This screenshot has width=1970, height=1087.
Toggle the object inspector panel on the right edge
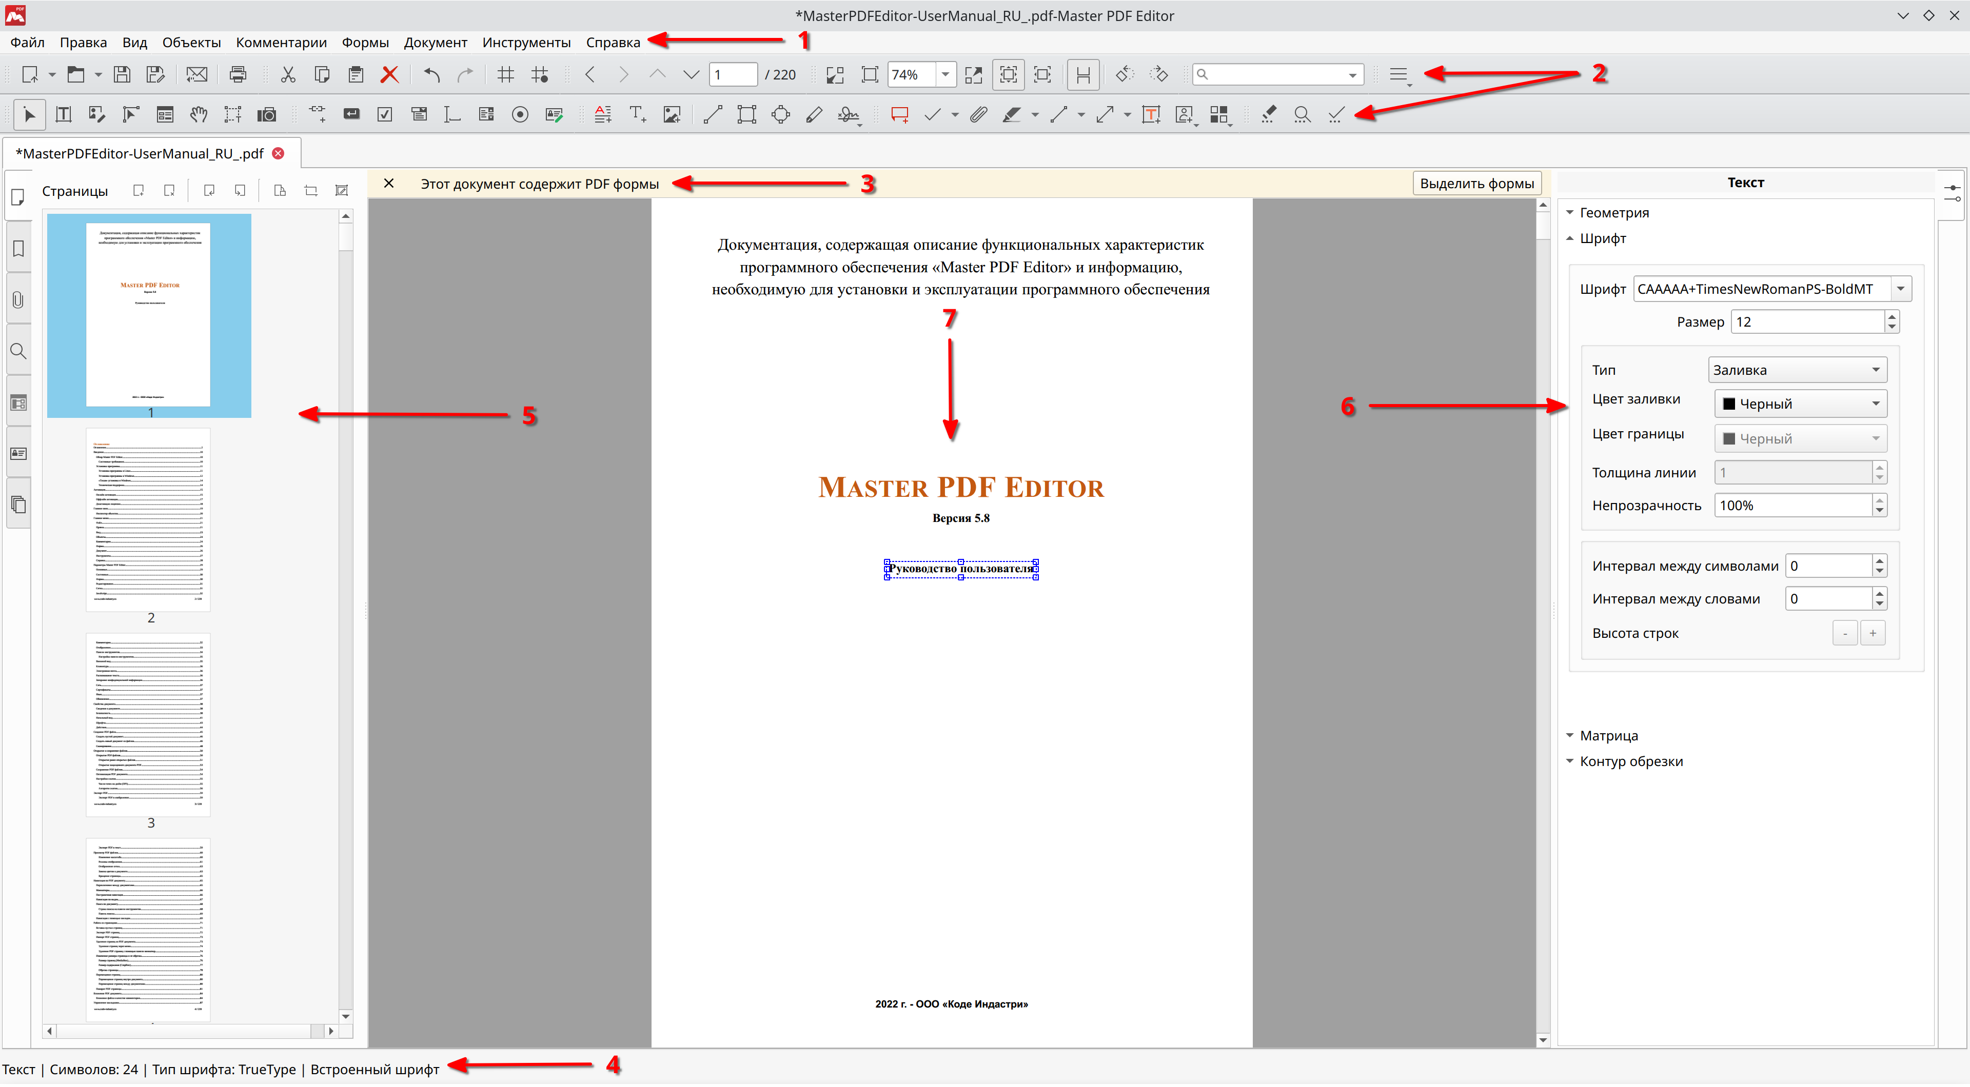pyautogui.click(x=1953, y=193)
